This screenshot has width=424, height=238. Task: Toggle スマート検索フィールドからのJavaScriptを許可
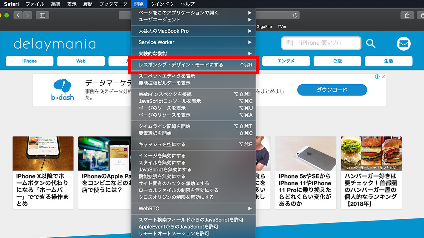[x=193, y=219]
